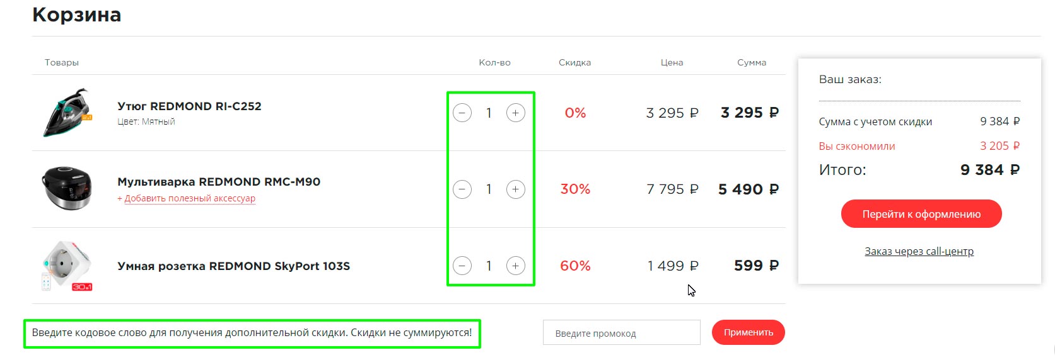This screenshot has width=1055, height=360.
Task: Increase quantity of Утюг REDMOND RI-C252
Action: tap(515, 113)
